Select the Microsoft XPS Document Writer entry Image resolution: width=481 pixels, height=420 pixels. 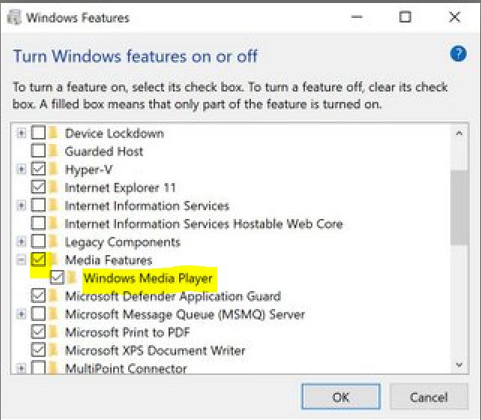[x=155, y=350]
